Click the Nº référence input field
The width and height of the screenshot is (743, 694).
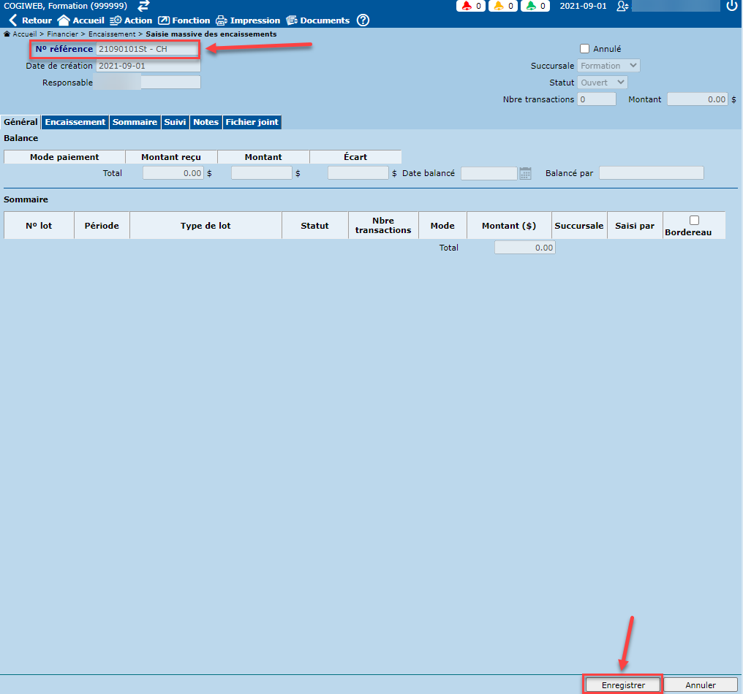pyautogui.click(x=146, y=49)
